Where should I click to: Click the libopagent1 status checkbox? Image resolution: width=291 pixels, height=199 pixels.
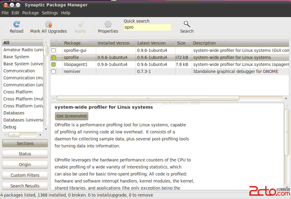[53, 64]
